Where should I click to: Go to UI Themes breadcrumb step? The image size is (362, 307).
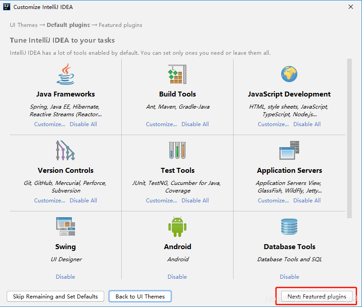(x=23, y=25)
